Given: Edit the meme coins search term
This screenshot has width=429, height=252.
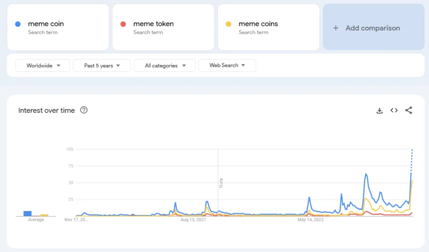Looking at the screenshot, I should (258, 24).
